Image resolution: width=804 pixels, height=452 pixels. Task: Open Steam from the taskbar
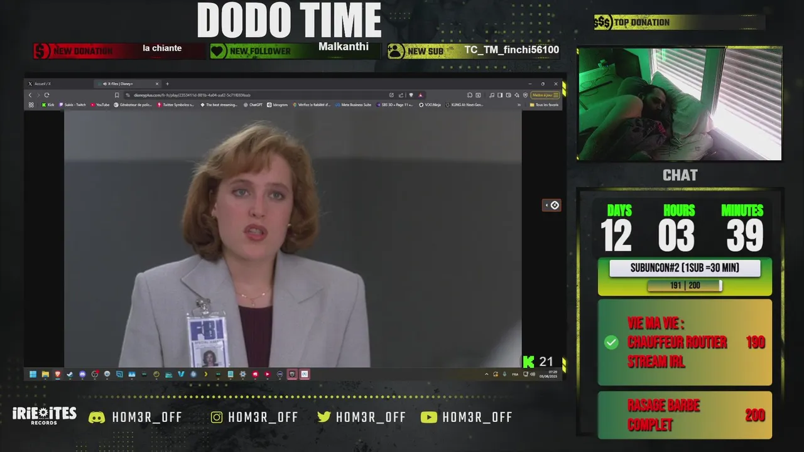(70, 374)
